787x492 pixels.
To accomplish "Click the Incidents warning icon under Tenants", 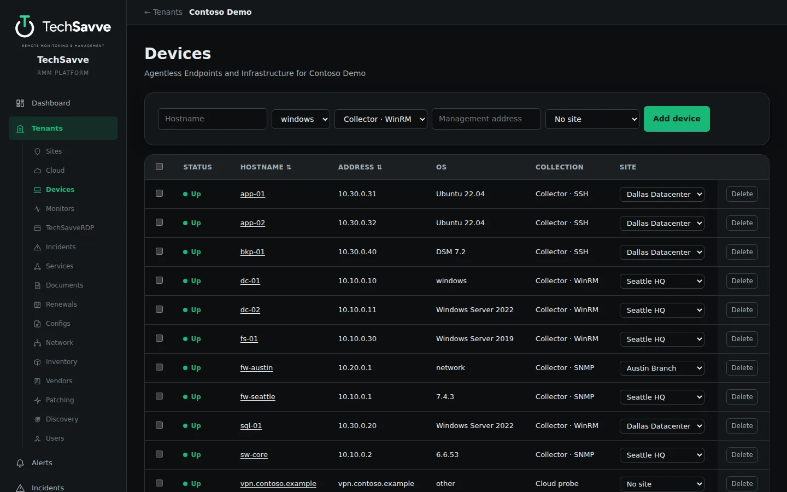I will [37, 247].
